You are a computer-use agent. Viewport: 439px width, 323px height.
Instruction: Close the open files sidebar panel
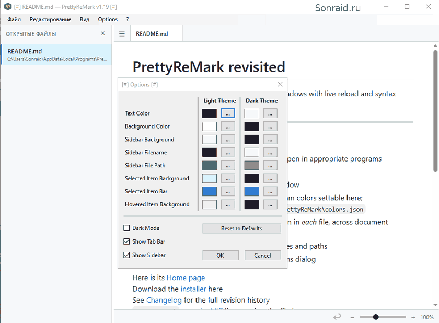point(103,33)
